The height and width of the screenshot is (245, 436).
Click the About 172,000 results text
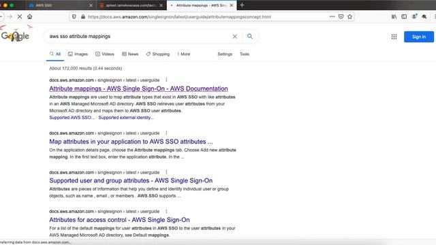coord(86,68)
